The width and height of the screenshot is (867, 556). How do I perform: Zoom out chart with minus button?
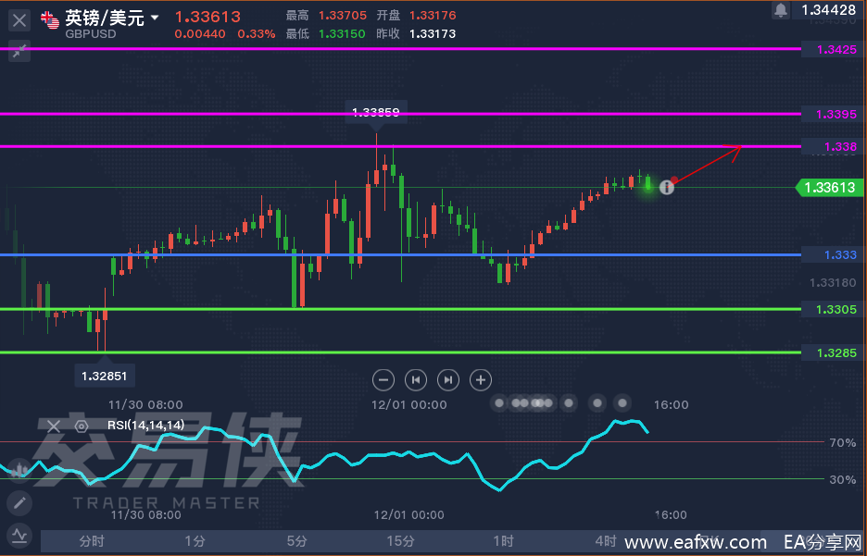(383, 380)
